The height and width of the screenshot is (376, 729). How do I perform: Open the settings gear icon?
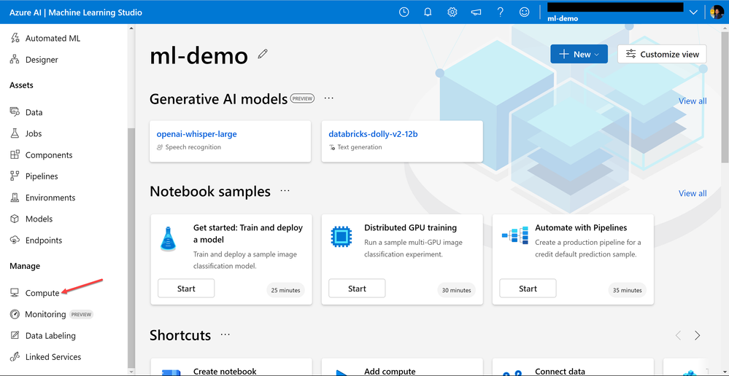(452, 12)
